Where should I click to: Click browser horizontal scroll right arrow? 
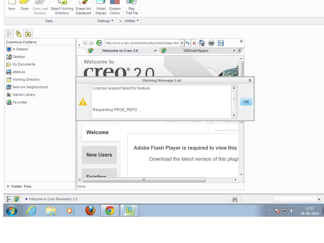[x=235, y=180]
